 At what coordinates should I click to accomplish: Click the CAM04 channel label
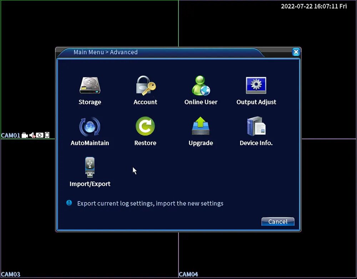coord(188,274)
